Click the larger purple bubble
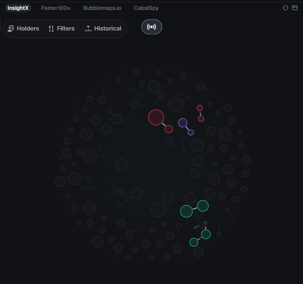Viewport: 303px width, 284px height. tap(183, 123)
